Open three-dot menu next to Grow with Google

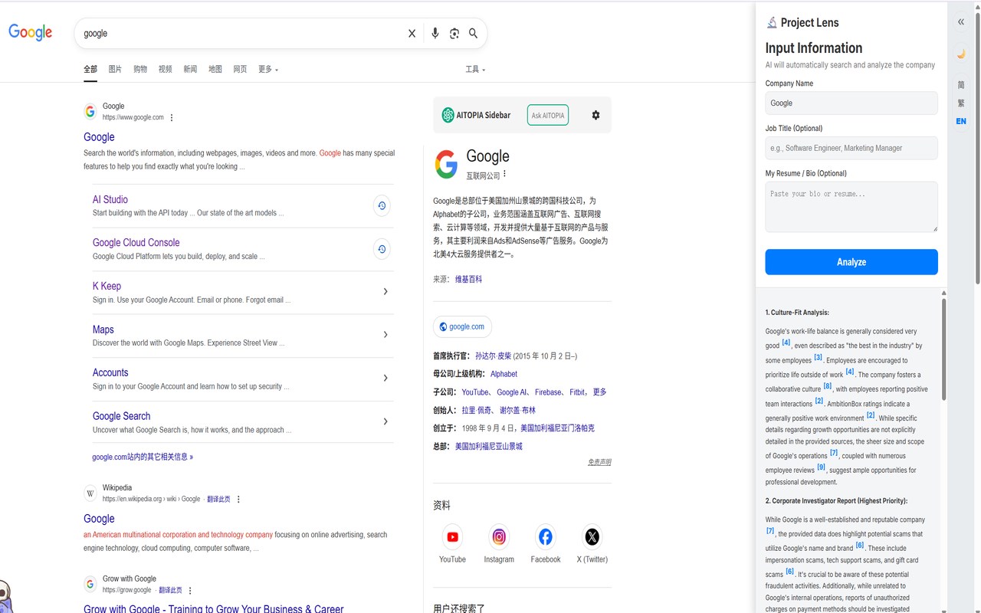190,590
